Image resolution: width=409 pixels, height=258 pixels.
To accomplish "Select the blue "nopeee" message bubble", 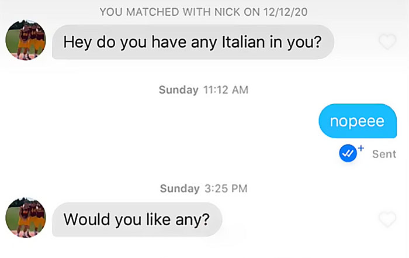I will tap(358, 121).
